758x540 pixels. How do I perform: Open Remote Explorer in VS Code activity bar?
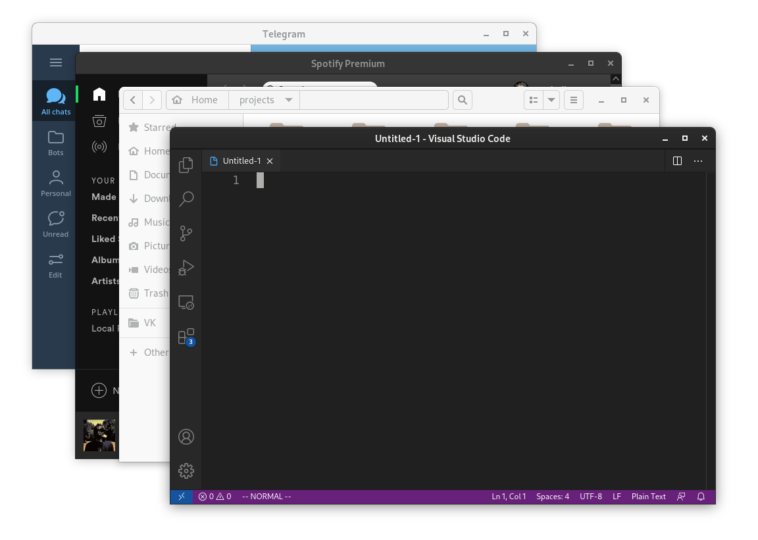pos(186,303)
